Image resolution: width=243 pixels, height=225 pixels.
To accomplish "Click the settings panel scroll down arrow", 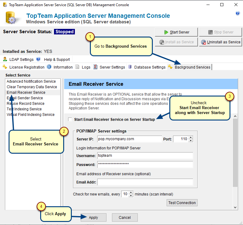I will tap(235, 207).
